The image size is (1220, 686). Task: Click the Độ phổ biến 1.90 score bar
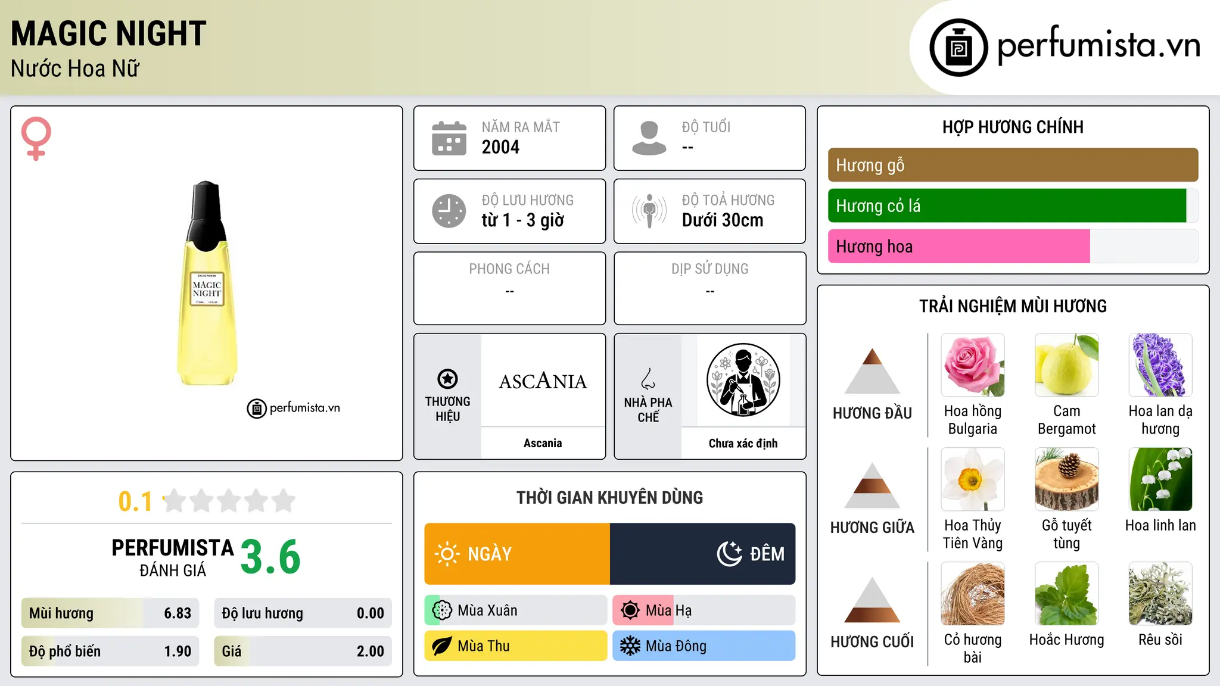[x=110, y=651]
